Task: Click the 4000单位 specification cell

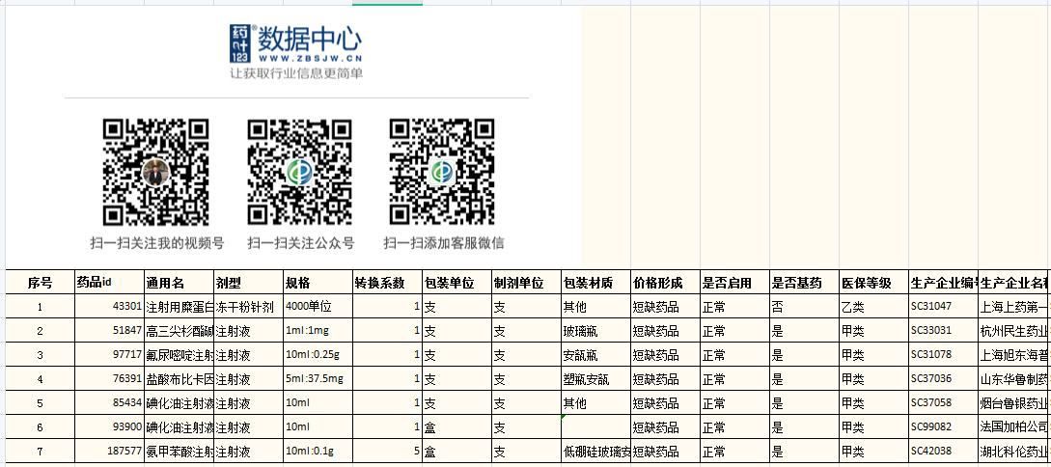Action: [318, 307]
